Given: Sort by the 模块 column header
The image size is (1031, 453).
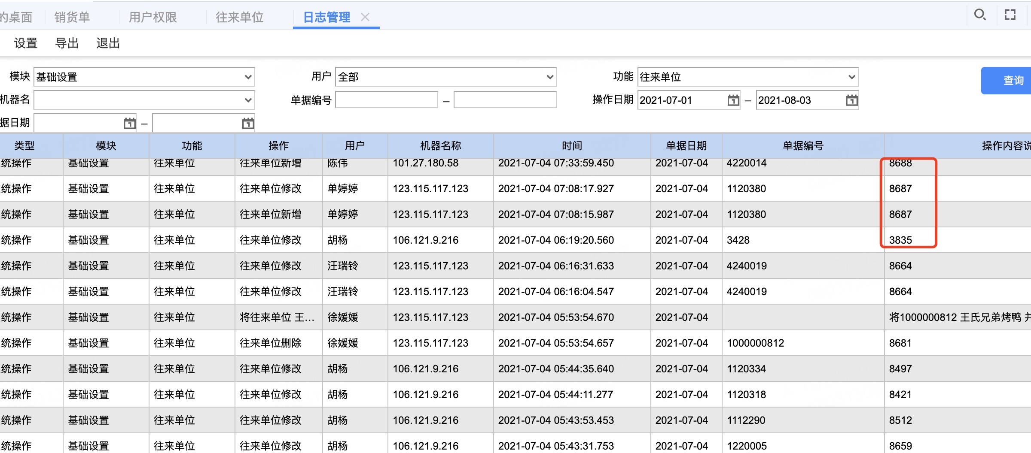Looking at the screenshot, I should (106, 146).
